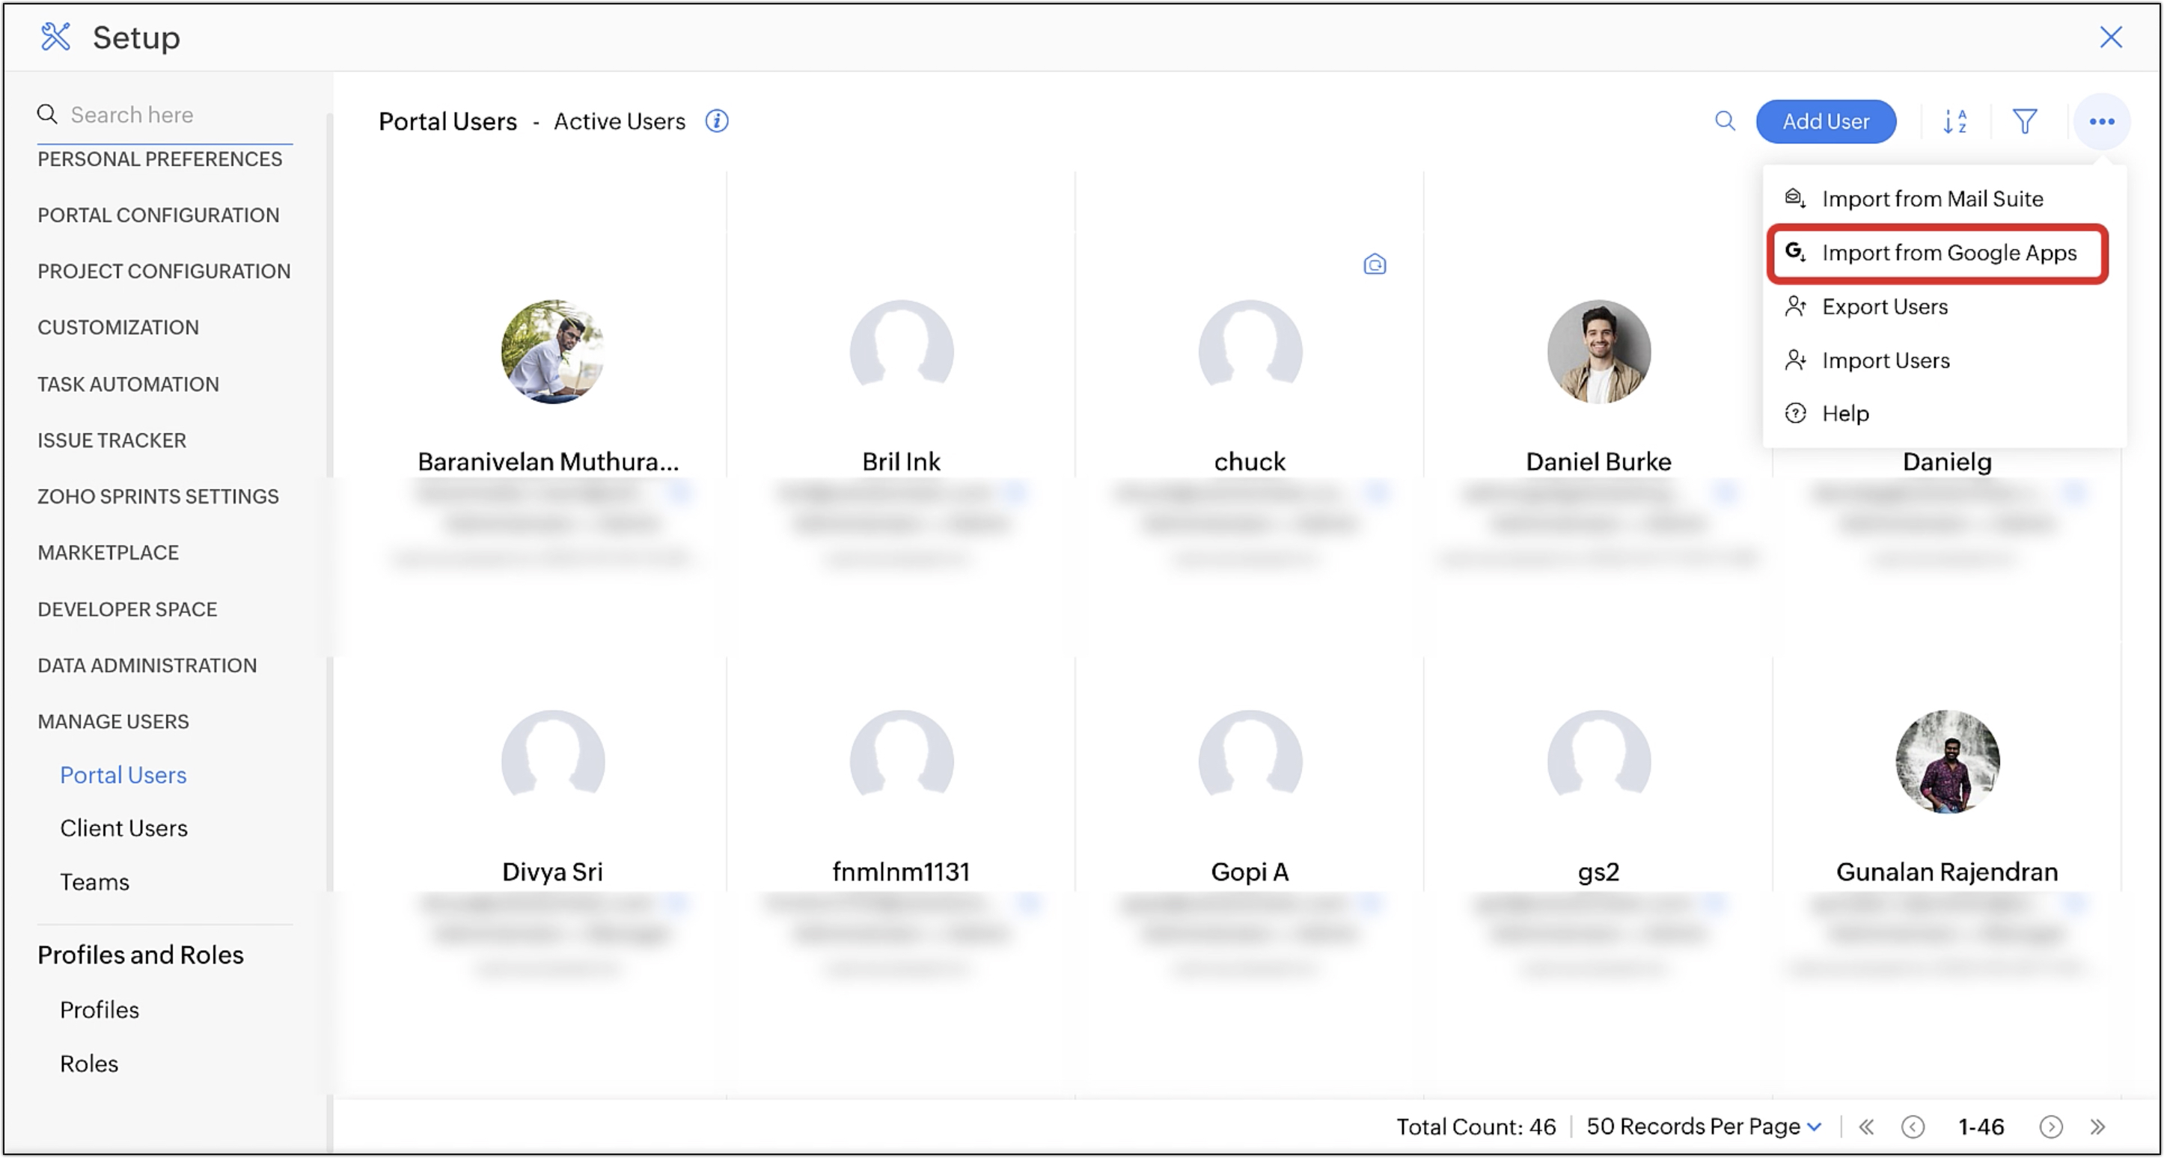Screen dimensions: 2164x1158
Task: Expand DATA ADMINISTRATION section in sidebar
Action: [147, 665]
